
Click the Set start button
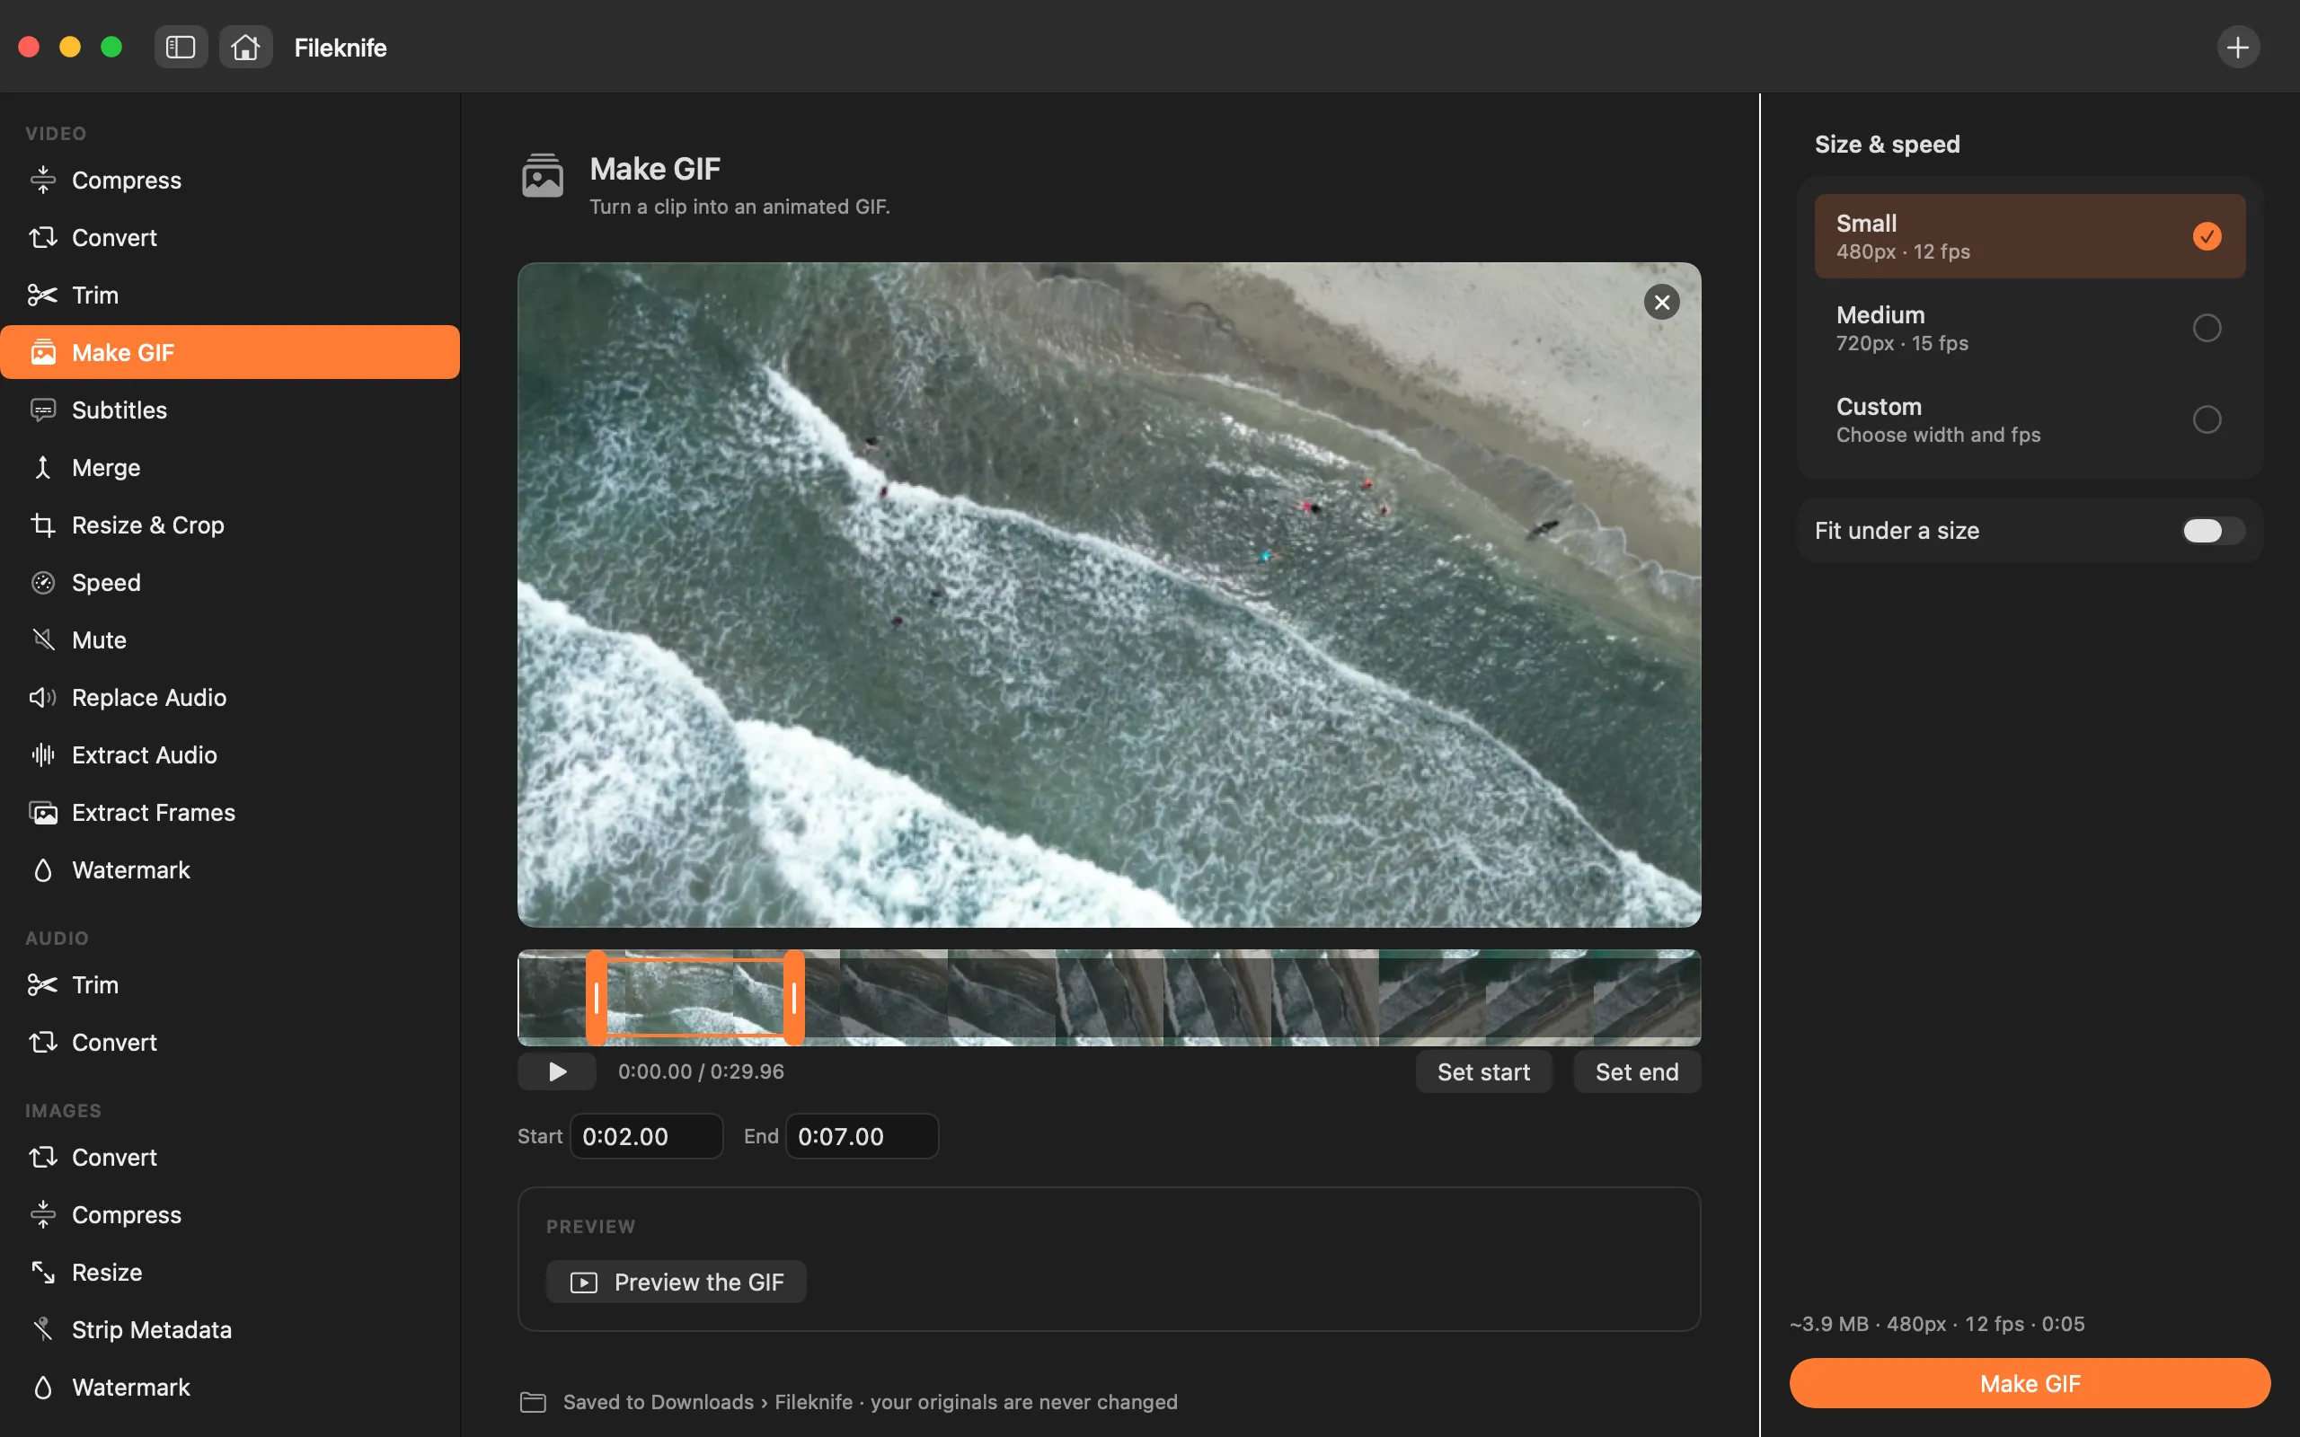click(x=1482, y=1071)
